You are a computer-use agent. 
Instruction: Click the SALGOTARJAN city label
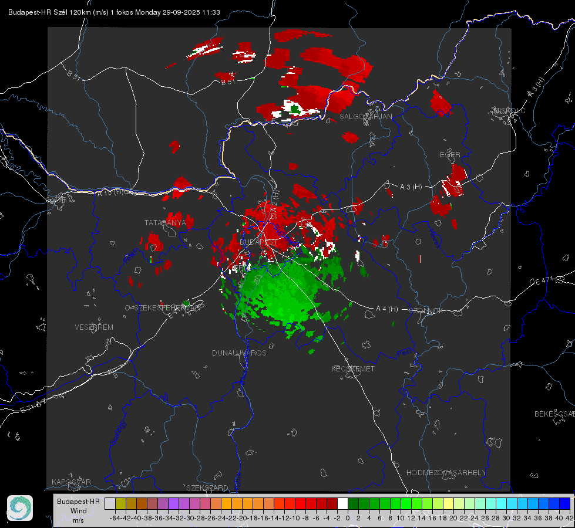(365, 117)
